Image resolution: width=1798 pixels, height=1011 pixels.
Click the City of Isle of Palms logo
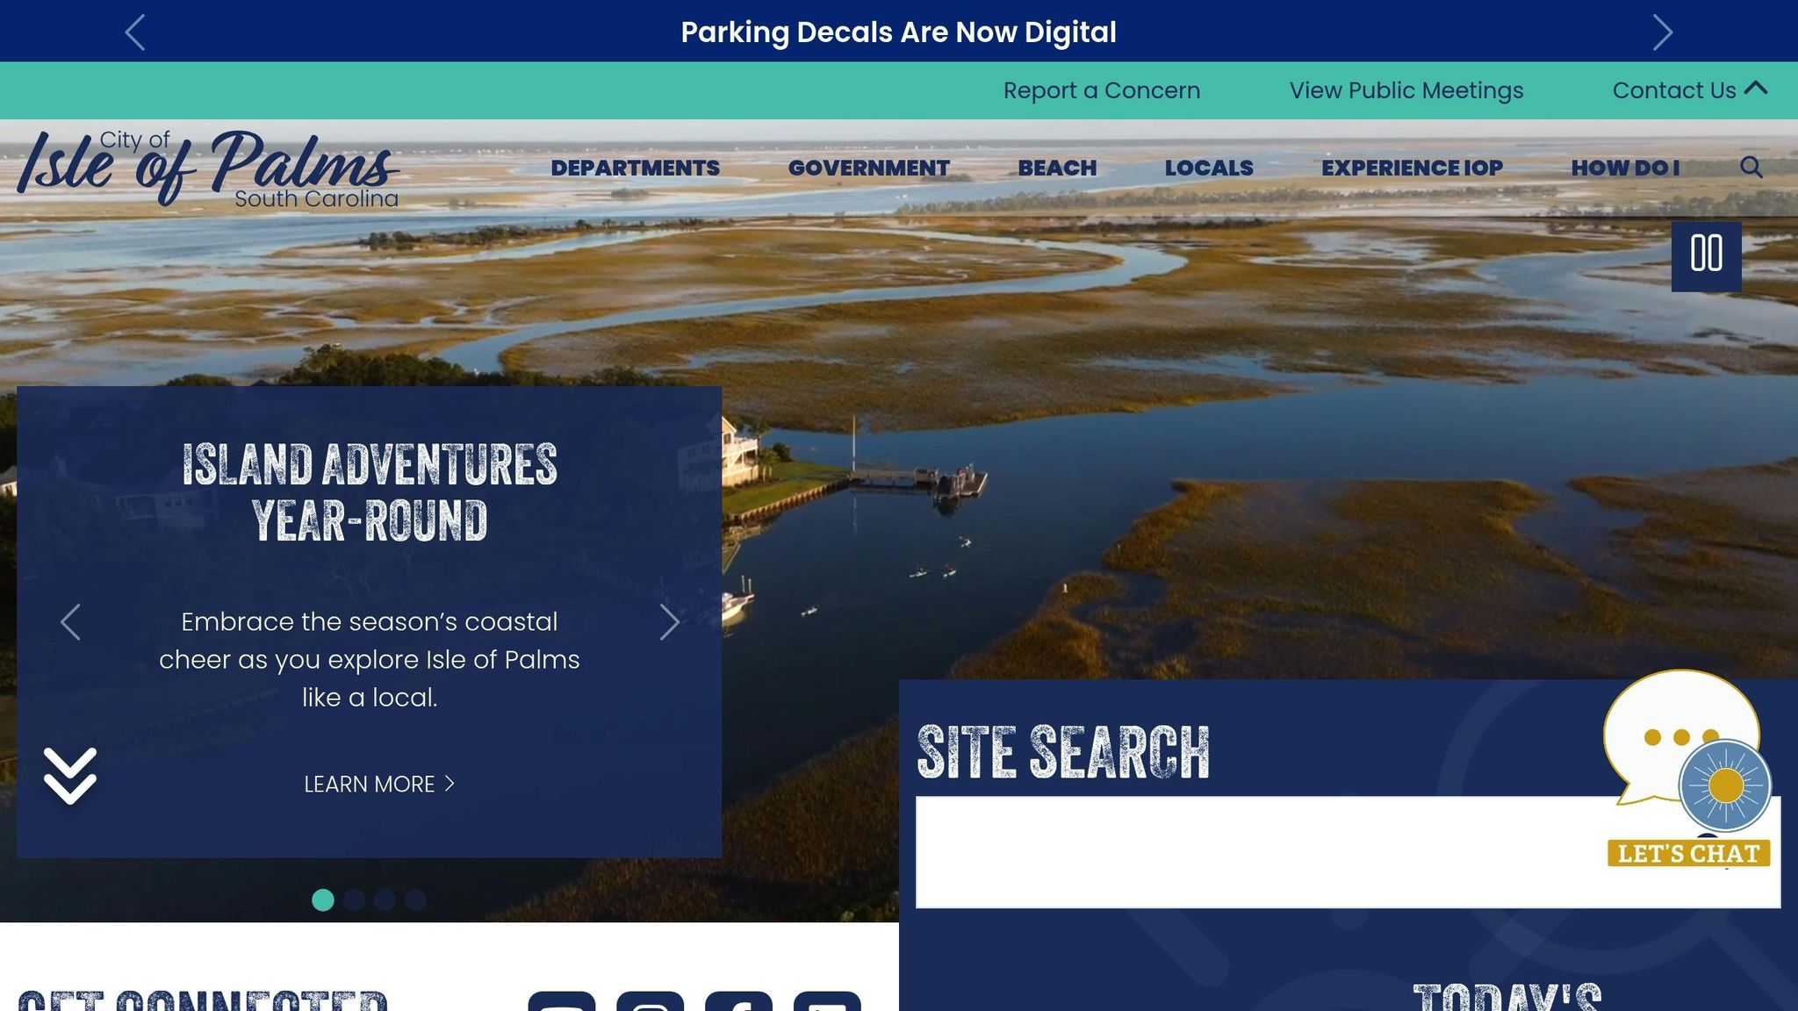(209, 168)
